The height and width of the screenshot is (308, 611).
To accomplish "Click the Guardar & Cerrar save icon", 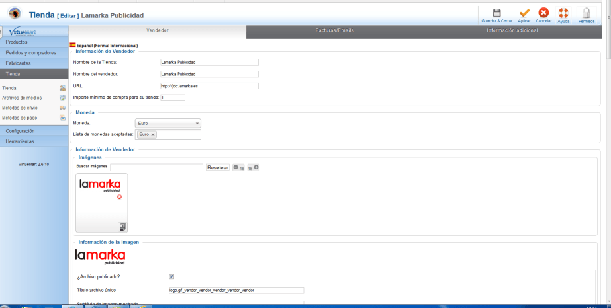I will point(496,13).
